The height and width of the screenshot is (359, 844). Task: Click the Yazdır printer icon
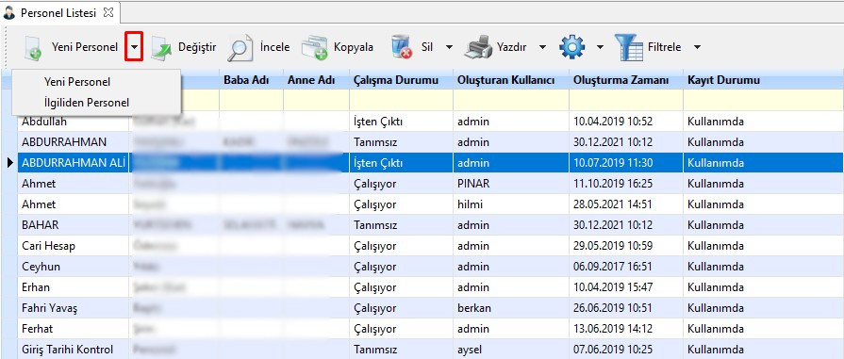point(478,48)
